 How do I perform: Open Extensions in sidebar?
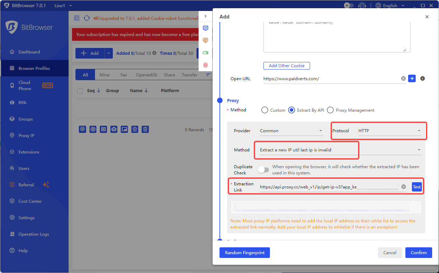(x=34, y=152)
